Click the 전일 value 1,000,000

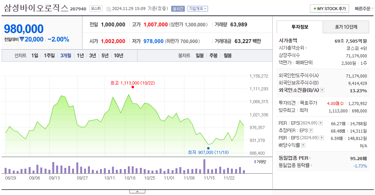click(x=113, y=25)
